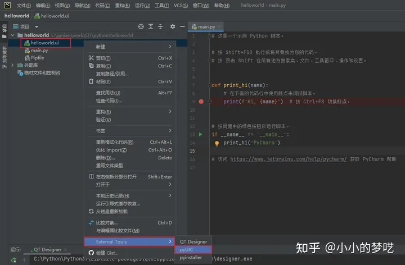Viewport: 405px width, 265px height.
Task: Click the Expand All toolbar icon
Action: [151, 26]
